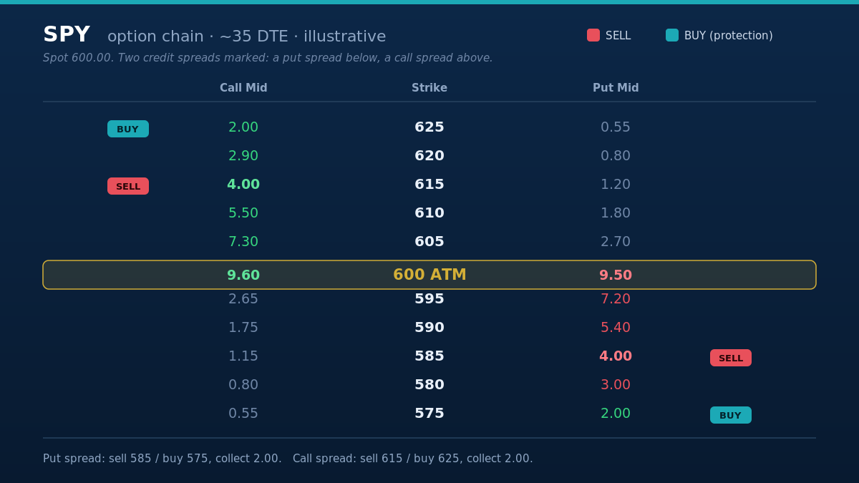859x483 pixels.
Task: Click the Spot 600.00 description line
Action: 268,58
